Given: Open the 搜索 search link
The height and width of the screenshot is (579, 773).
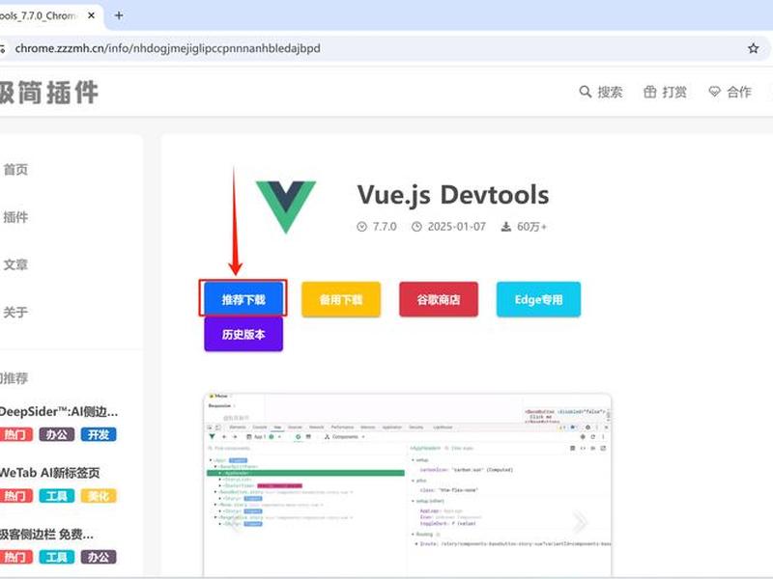Looking at the screenshot, I should (600, 92).
